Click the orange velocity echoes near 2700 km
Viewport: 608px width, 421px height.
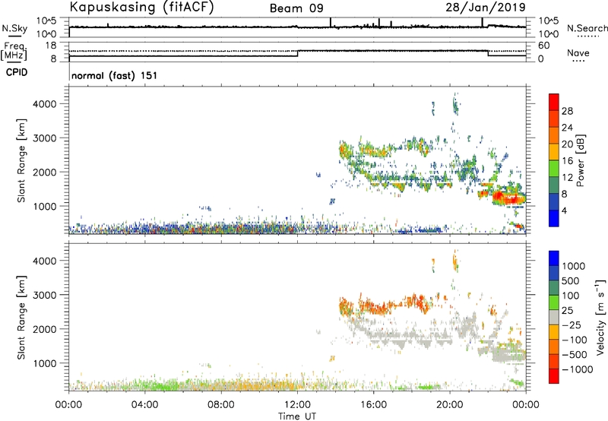384,304
